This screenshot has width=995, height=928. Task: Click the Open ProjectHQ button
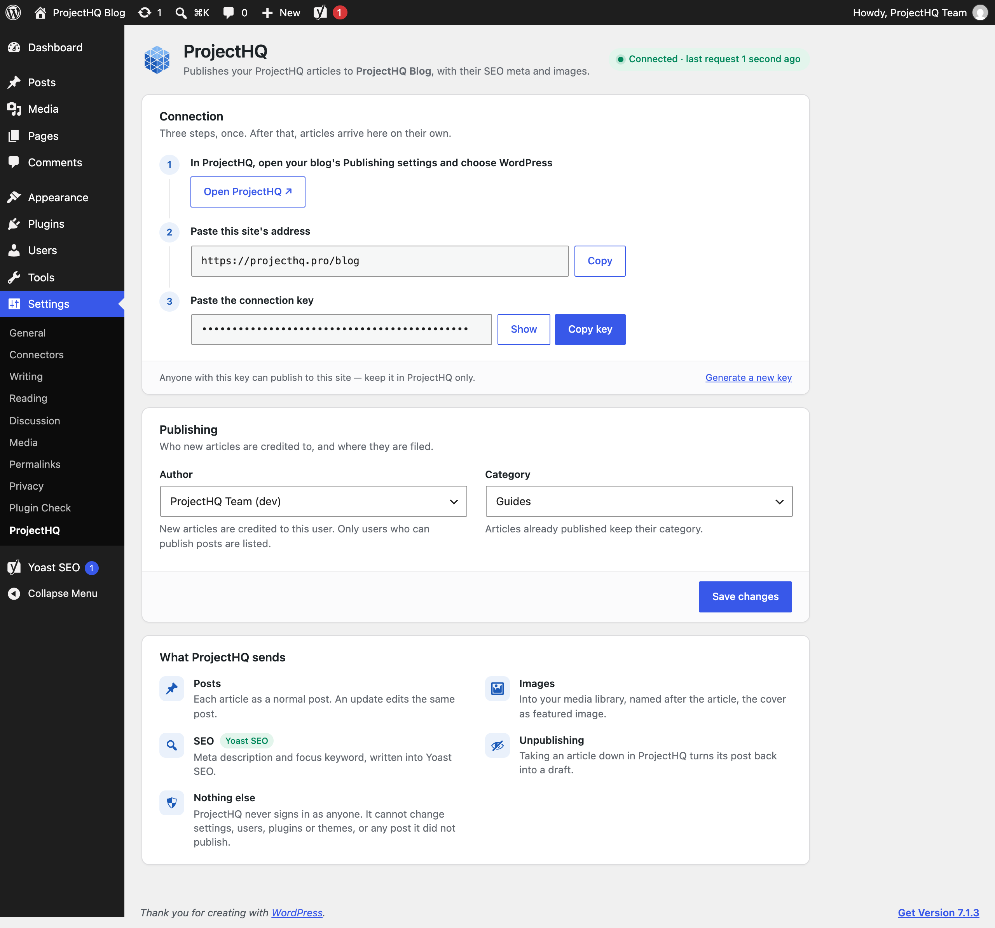pos(248,192)
